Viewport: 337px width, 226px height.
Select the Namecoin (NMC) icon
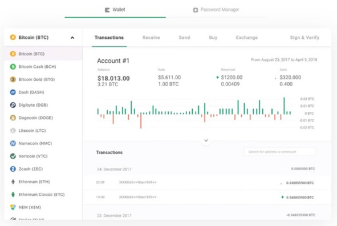pos(13,143)
